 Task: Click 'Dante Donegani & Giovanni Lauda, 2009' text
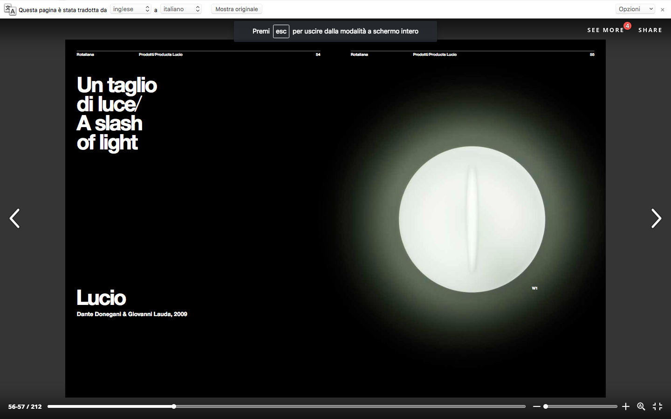tap(132, 314)
